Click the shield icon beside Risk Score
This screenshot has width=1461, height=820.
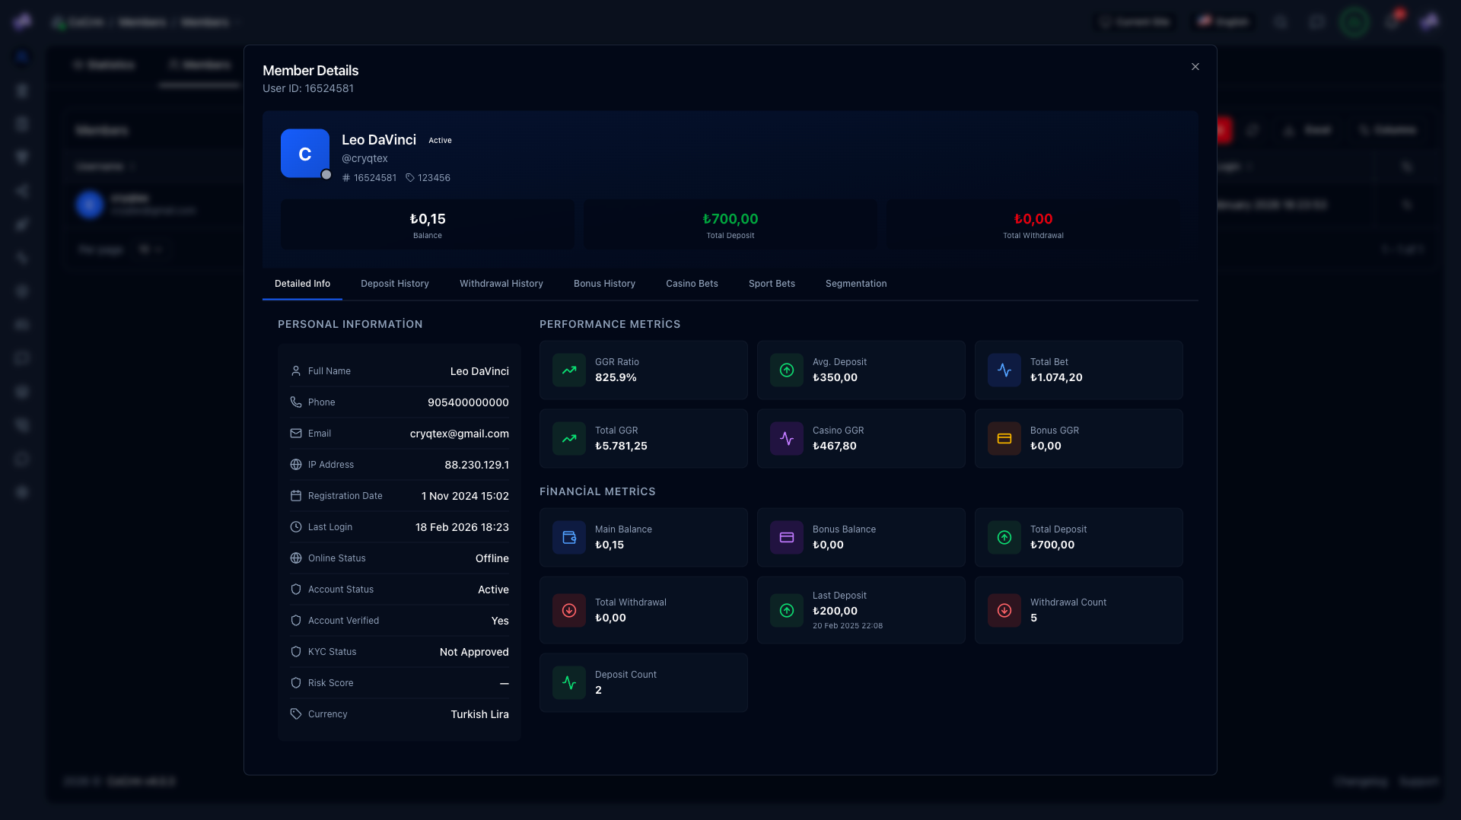pyautogui.click(x=296, y=683)
